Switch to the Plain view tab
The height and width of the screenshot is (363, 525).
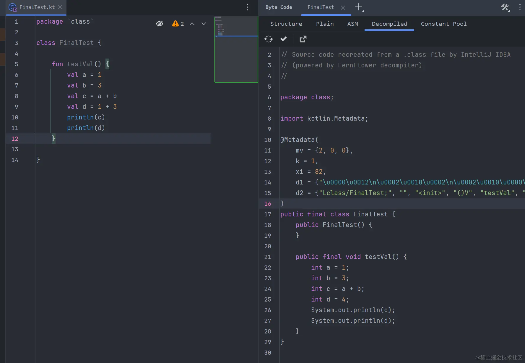click(x=325, y=24)
